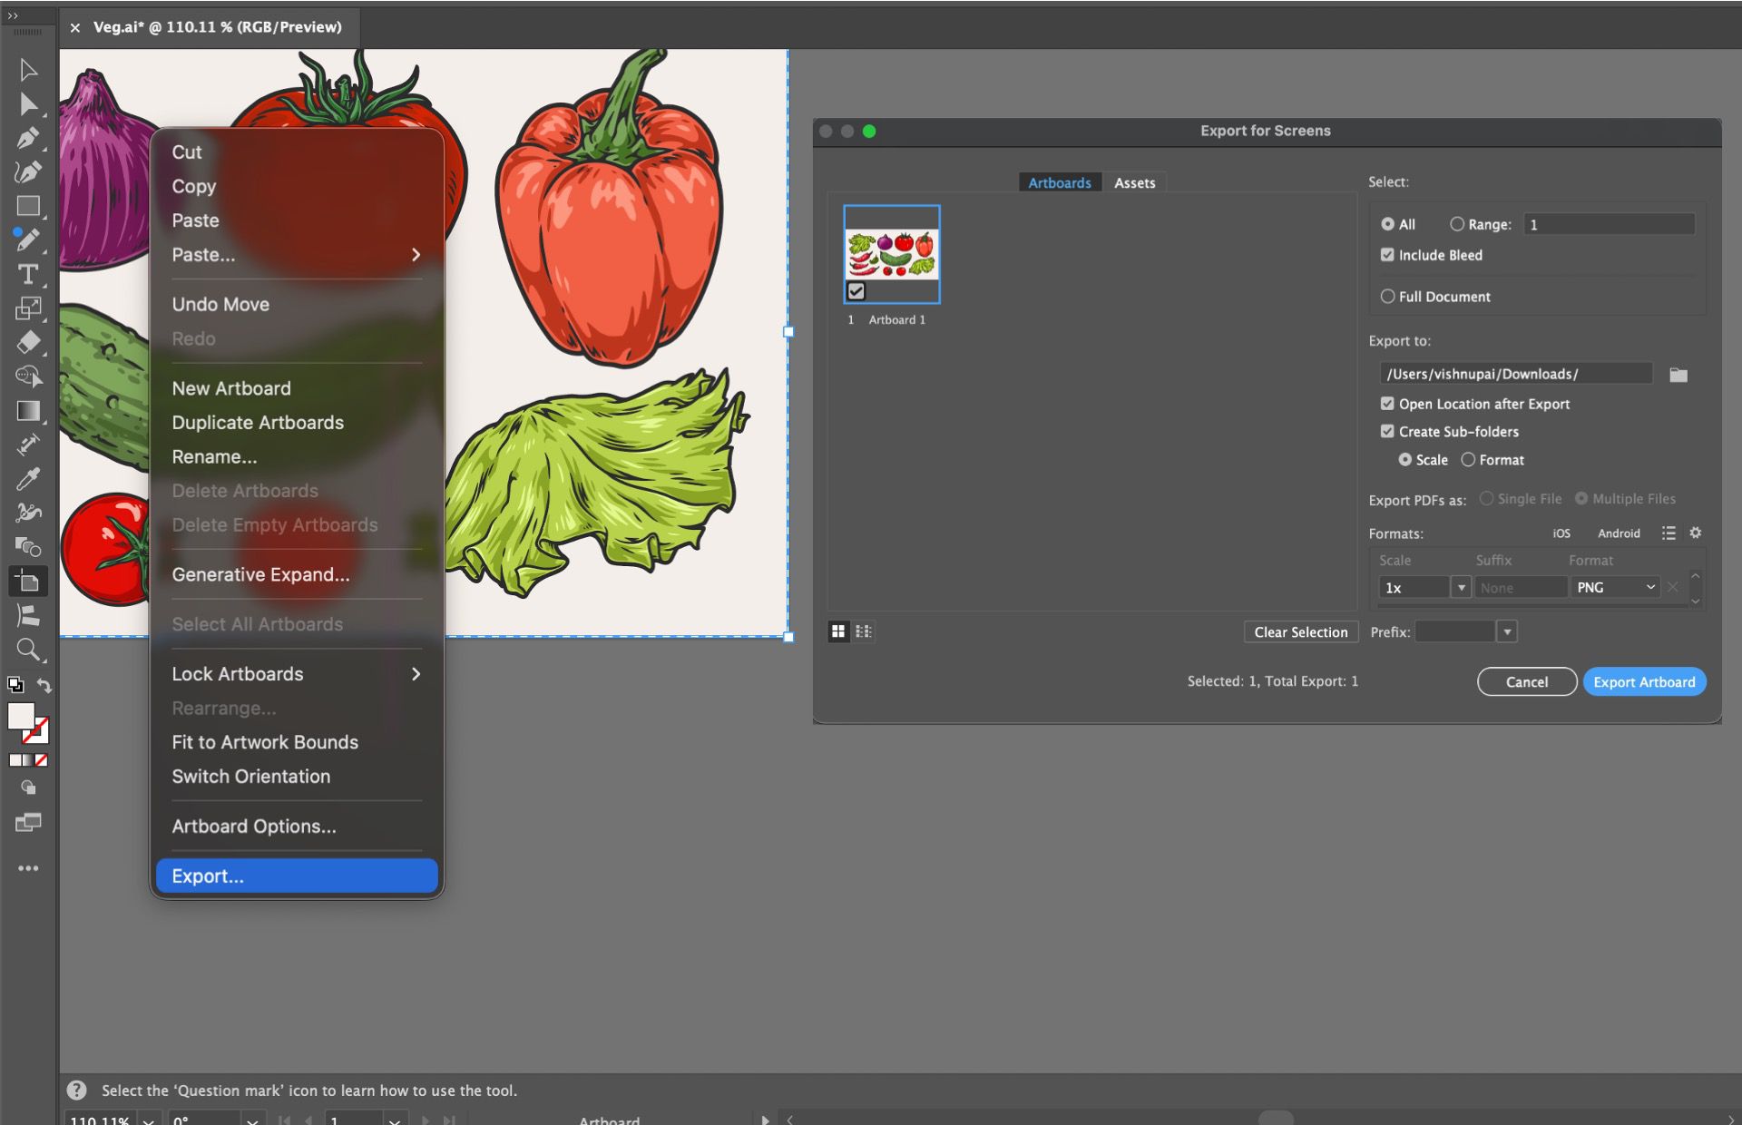1742x1125 pixels.
Task: Select the Full Document radio button
Action: pyautogui.click(x=1386, y=297)
